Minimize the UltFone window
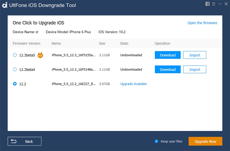This screenshot has height=151, width=230. (220, 4)
